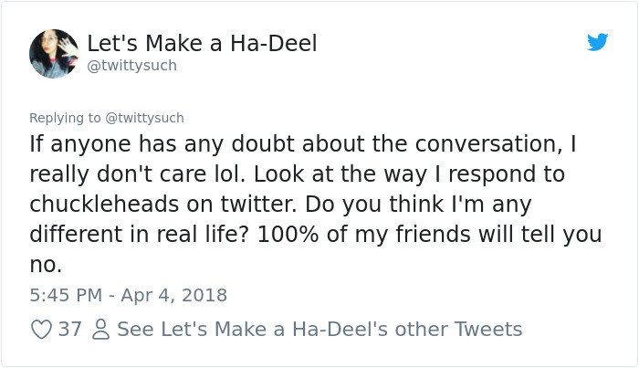Click the like count 37
639x368 pixels.
[70, 330]
